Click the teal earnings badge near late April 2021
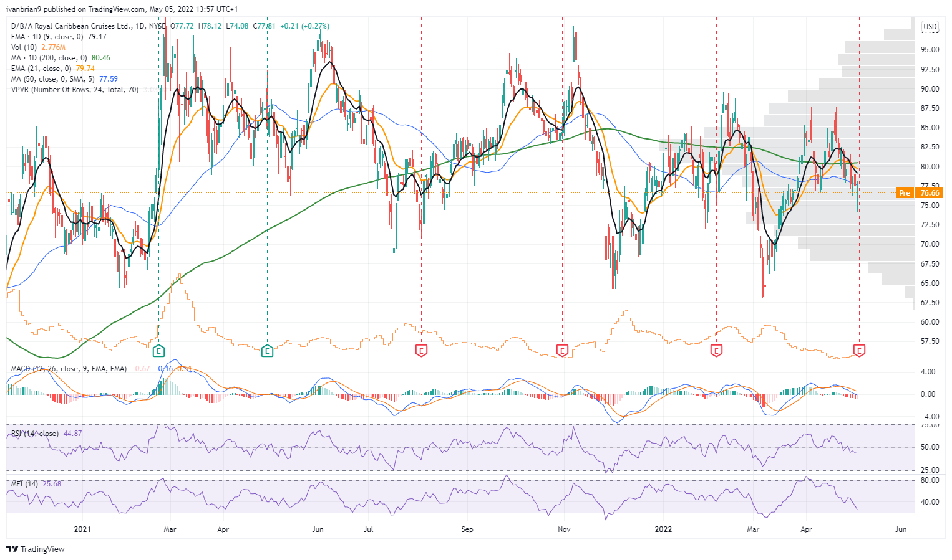Viewport: 952px width, 560px height. click(x=267, y=351)
